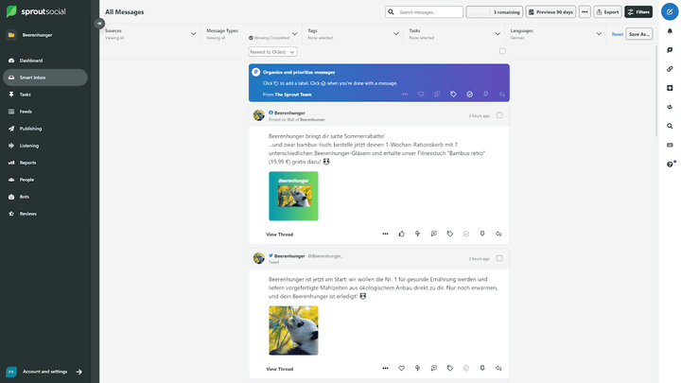Pin the Beerenhunger tweet as task
Screen dimensions: 681x383
[482, 368]
